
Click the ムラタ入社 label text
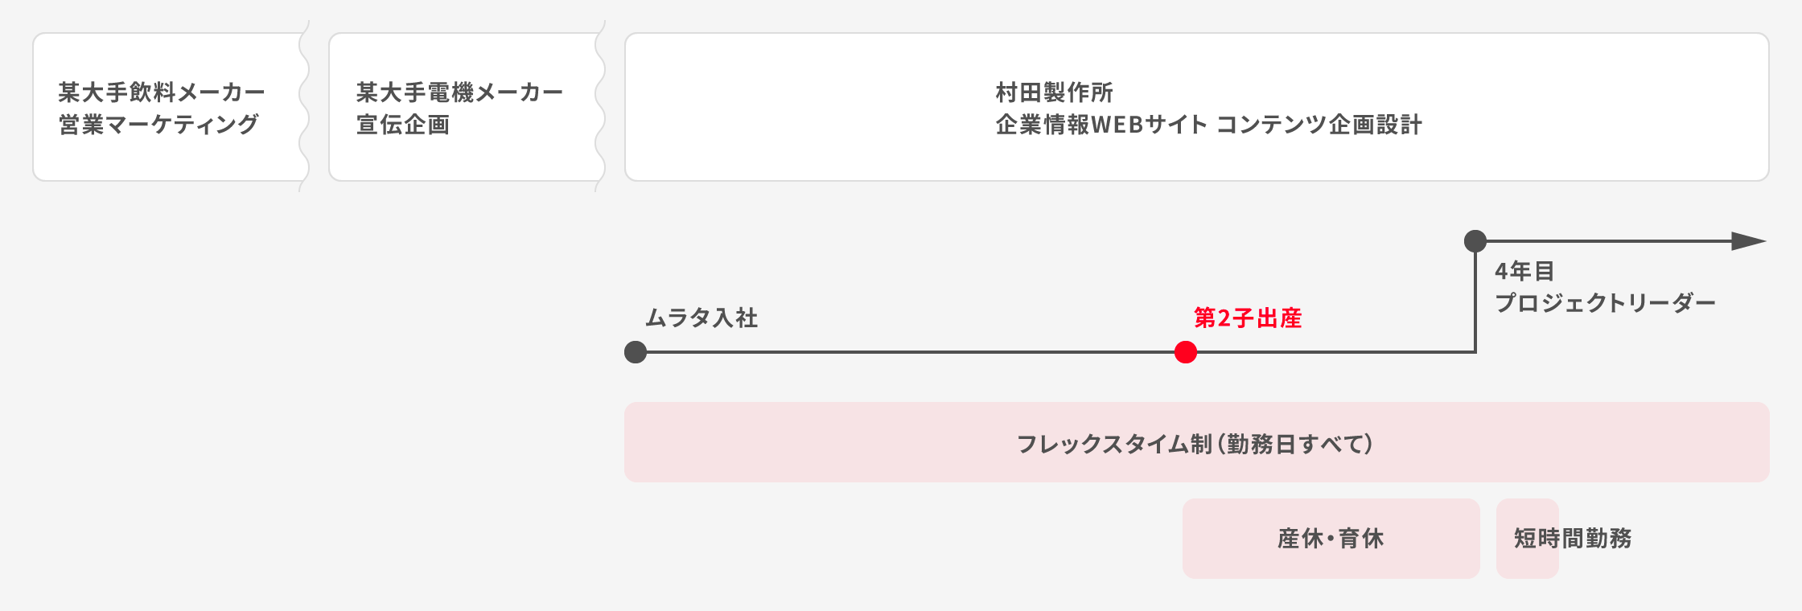(701, 318)
